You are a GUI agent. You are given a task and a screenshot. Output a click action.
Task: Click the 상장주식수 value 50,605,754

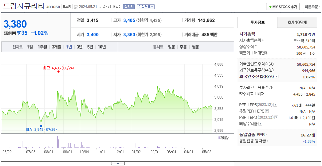coord(306,47)
